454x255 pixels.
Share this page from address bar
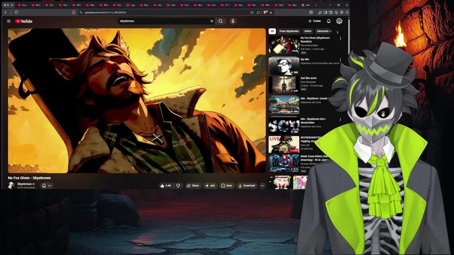pos(258,12)
